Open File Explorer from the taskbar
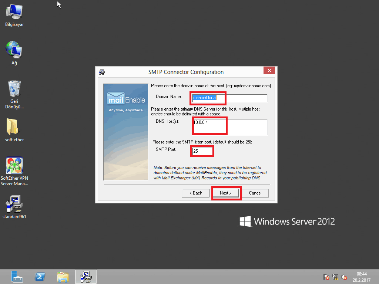Image resolution: width=379 pixels, height=284 pixels. click(63, 276)
